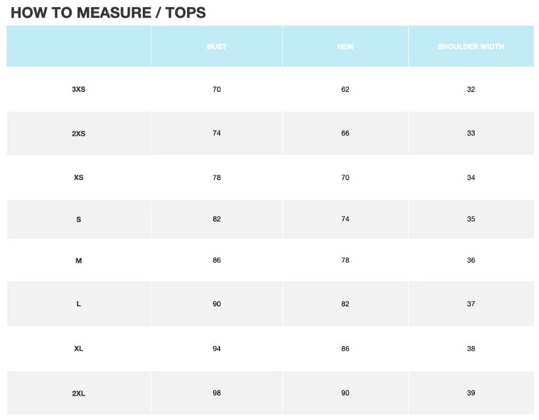This screenshot has width=539, height=420.
Task: Select the XS size row label
Action: (78, 177)
